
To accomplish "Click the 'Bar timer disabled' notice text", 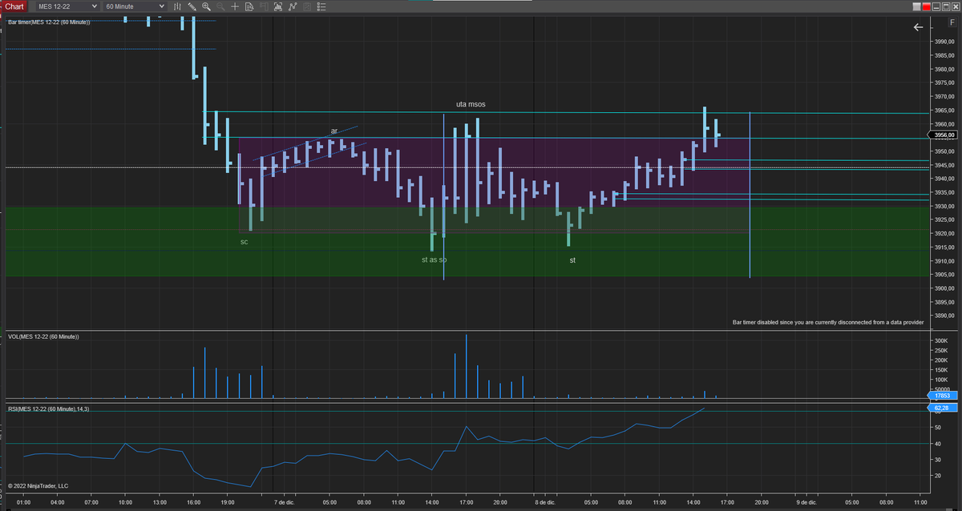I will [828, 322].
